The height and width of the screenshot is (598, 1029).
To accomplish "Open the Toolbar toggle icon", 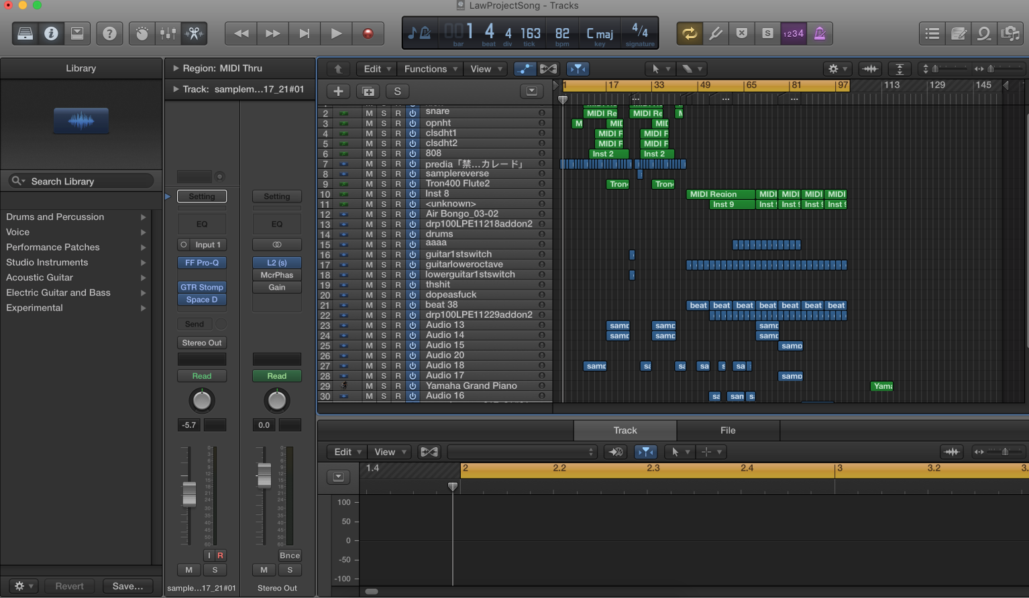I will [x=77, y=34].
